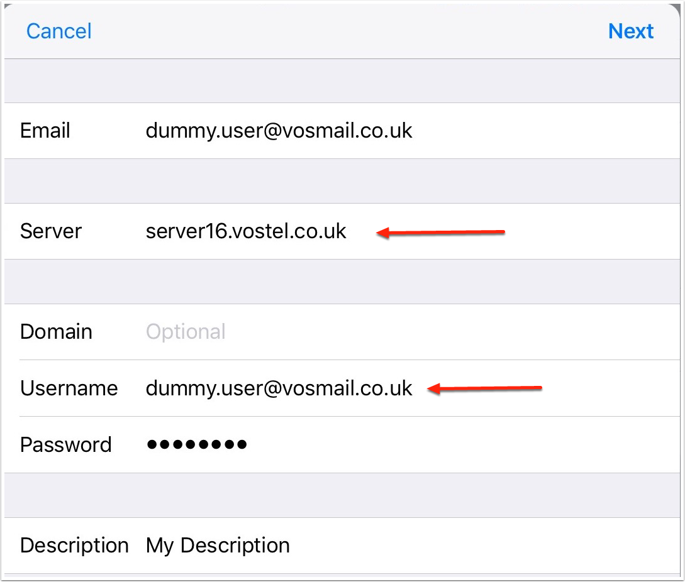Tap the Cancel button

click(x=59, y=31)
